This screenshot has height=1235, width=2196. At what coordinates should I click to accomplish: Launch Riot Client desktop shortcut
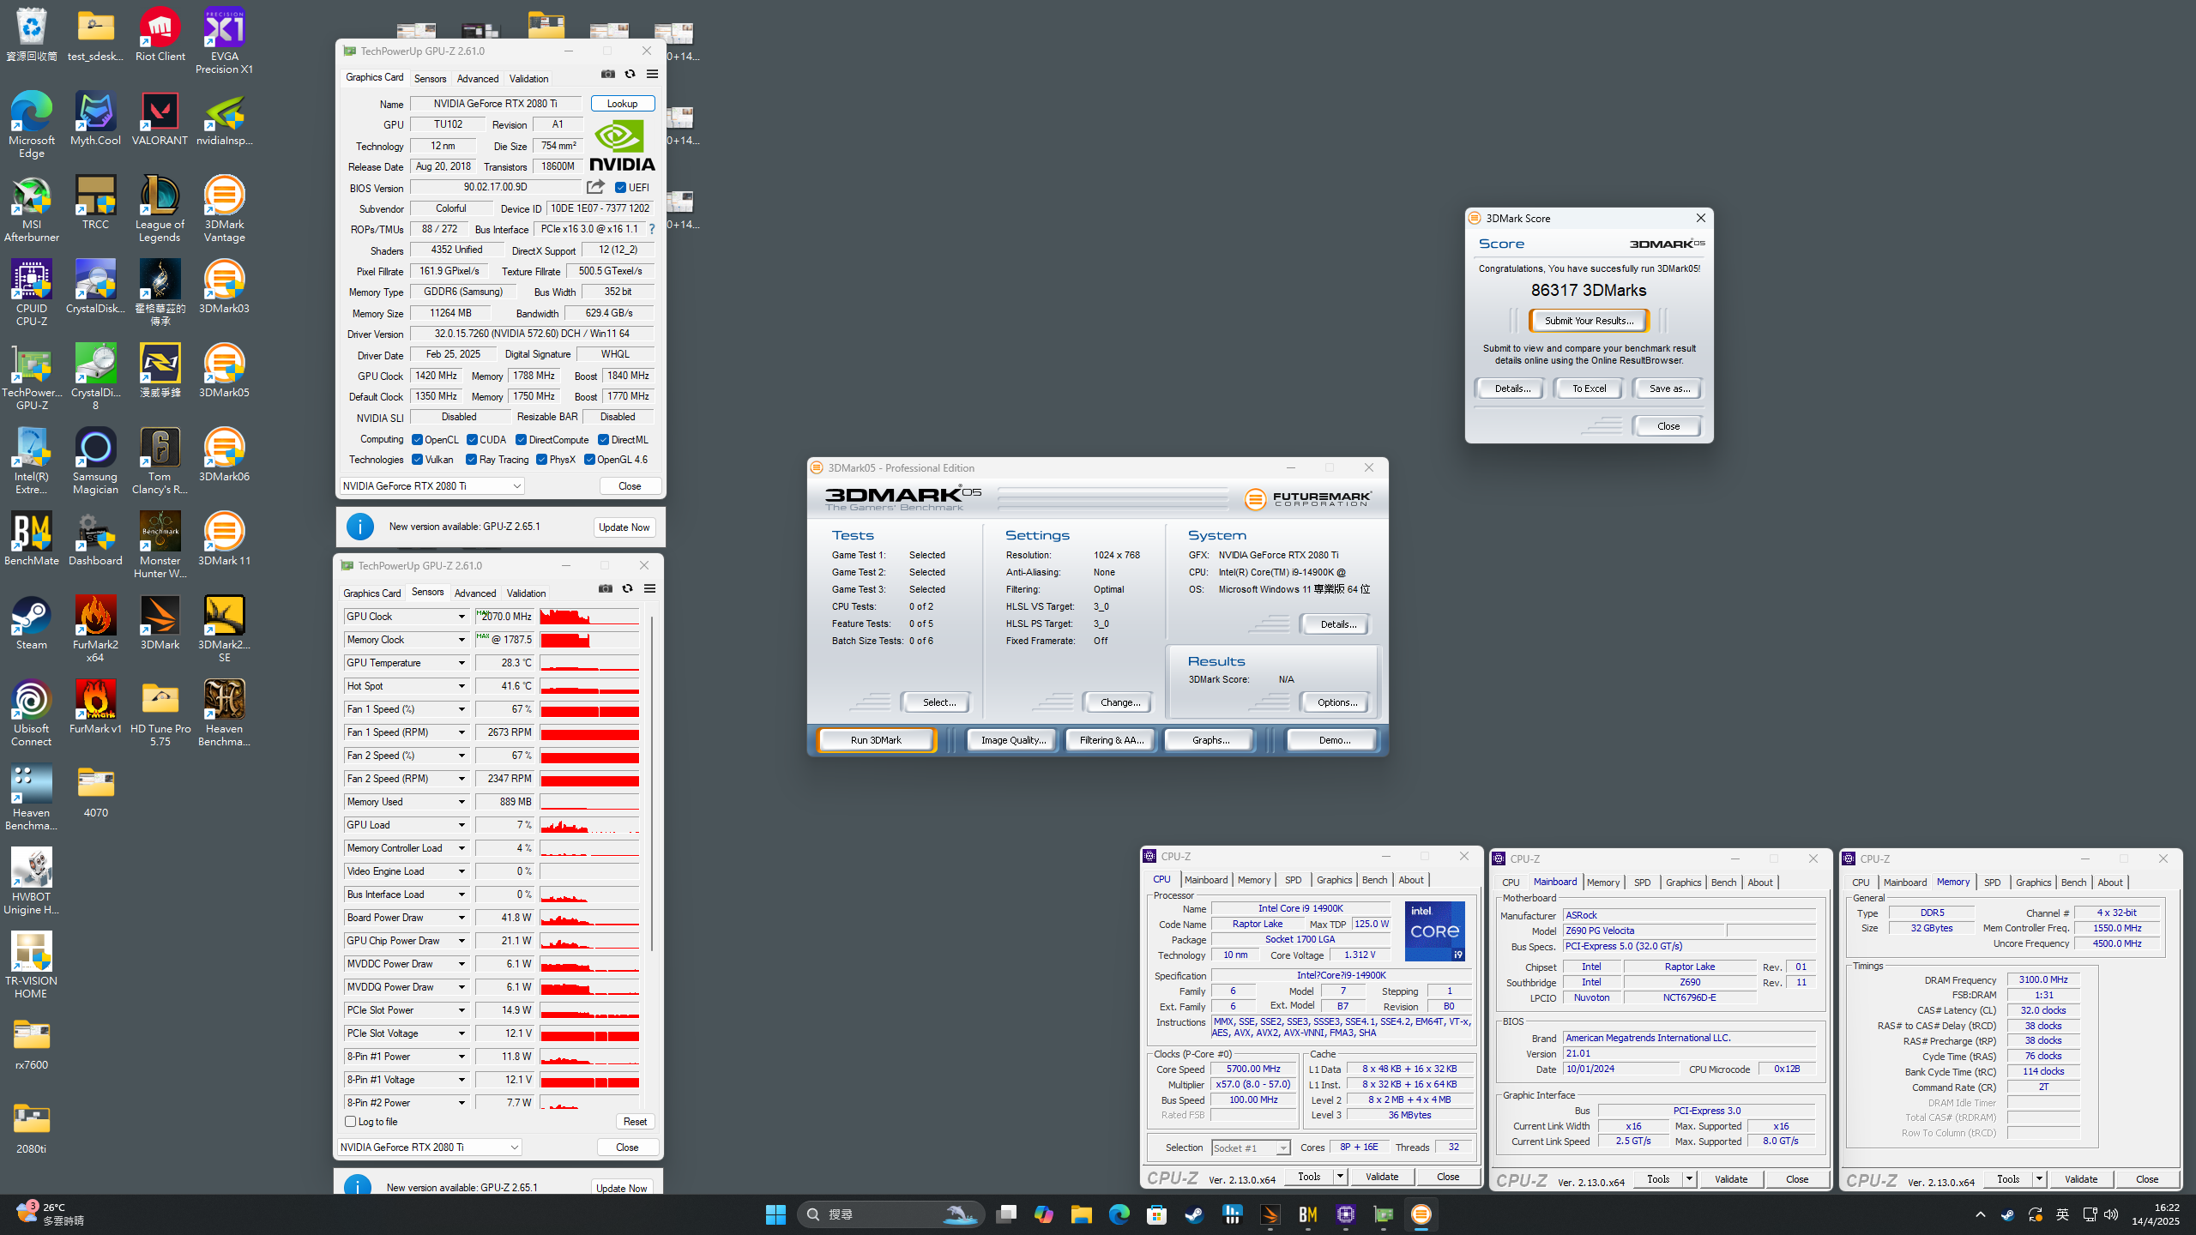pyautogui.click(x=160, y=34)
